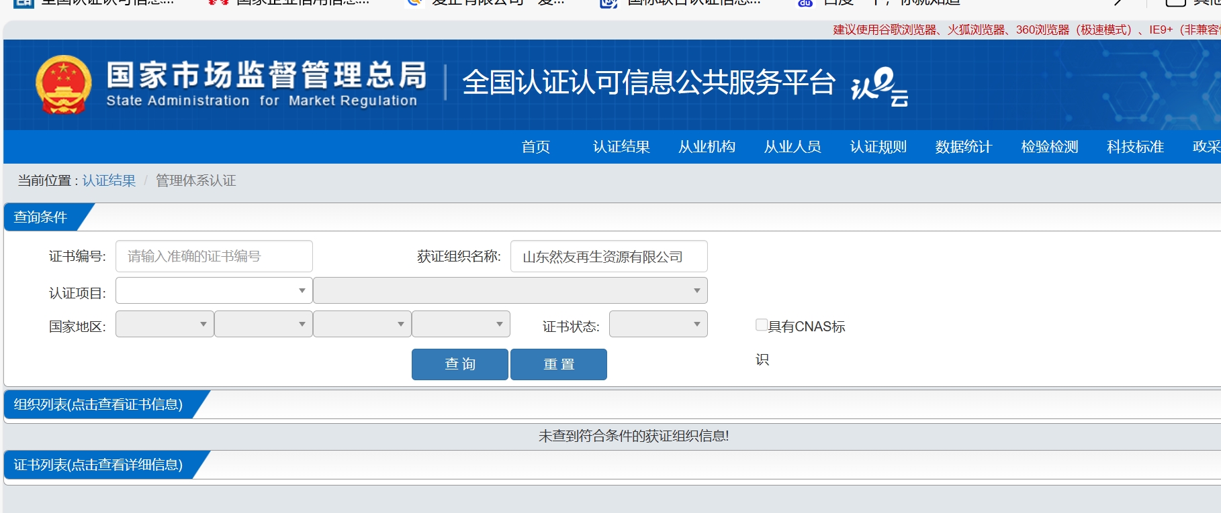Screen dimensions: 1221x513
Task: Open the first 认证项目 dropdown
Action: pyautogui.click(x=214, y=290)
